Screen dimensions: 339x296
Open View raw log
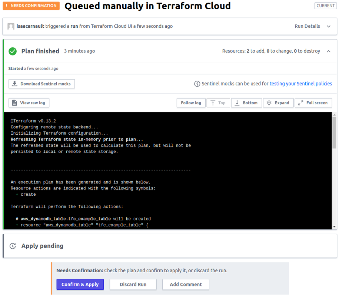[29, 103]
